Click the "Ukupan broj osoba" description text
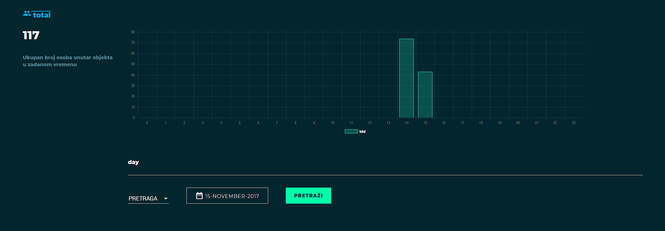The width and height of the screenshot is (665, 231). (x=68, y=61)
